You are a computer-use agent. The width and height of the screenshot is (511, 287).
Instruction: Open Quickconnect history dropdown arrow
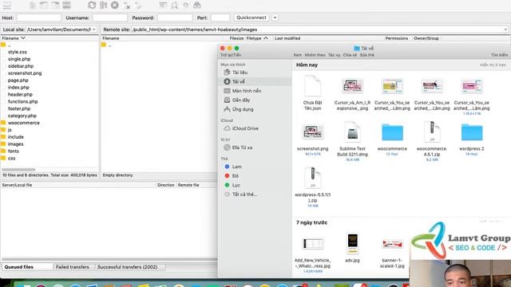[x=275, y=18]
